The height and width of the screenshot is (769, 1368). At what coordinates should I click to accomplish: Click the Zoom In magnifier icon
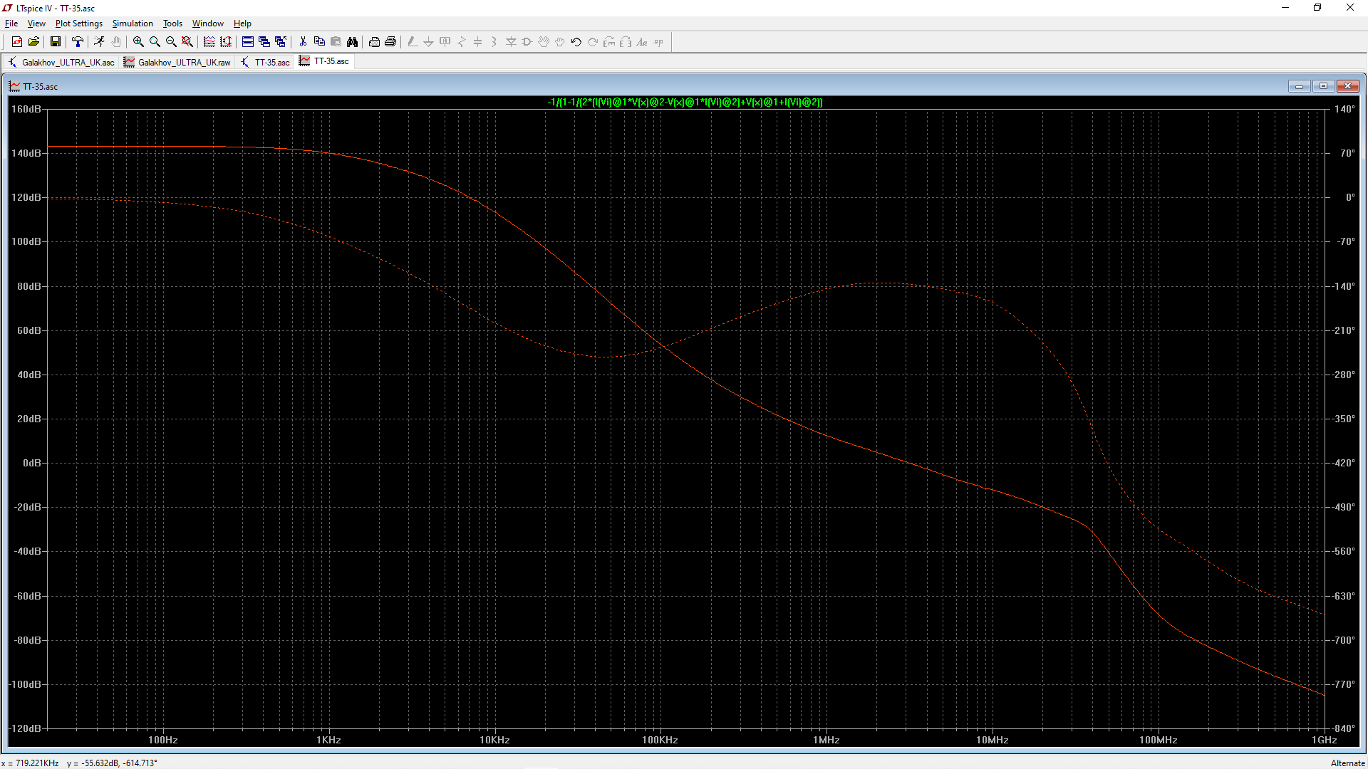(x=138, y=42)
